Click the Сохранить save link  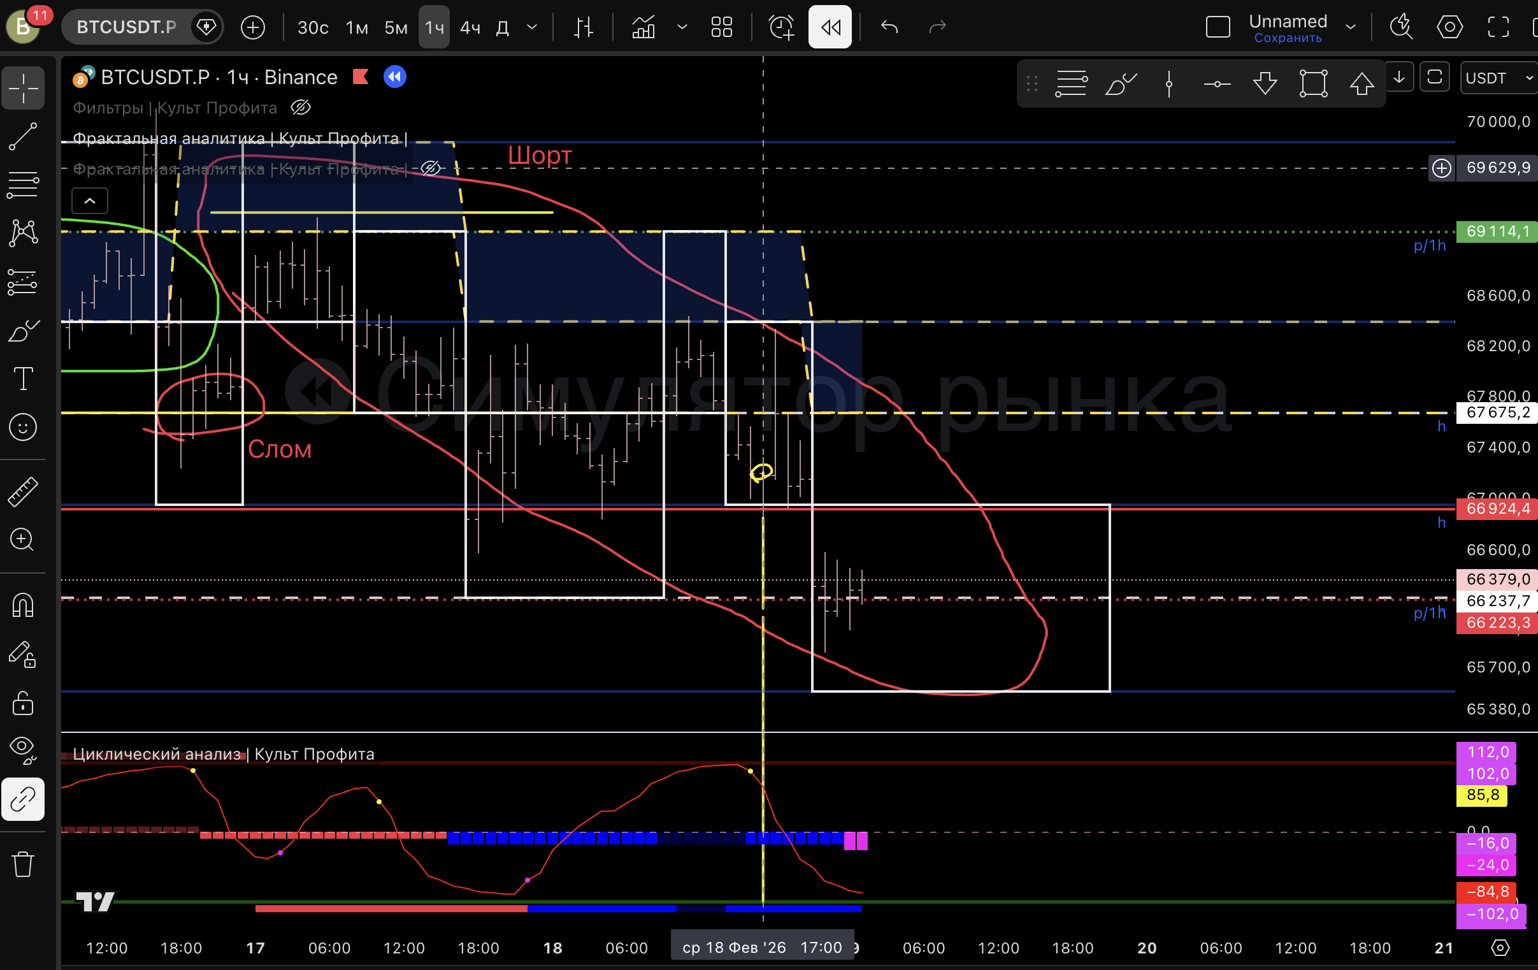pos(1288,38)
